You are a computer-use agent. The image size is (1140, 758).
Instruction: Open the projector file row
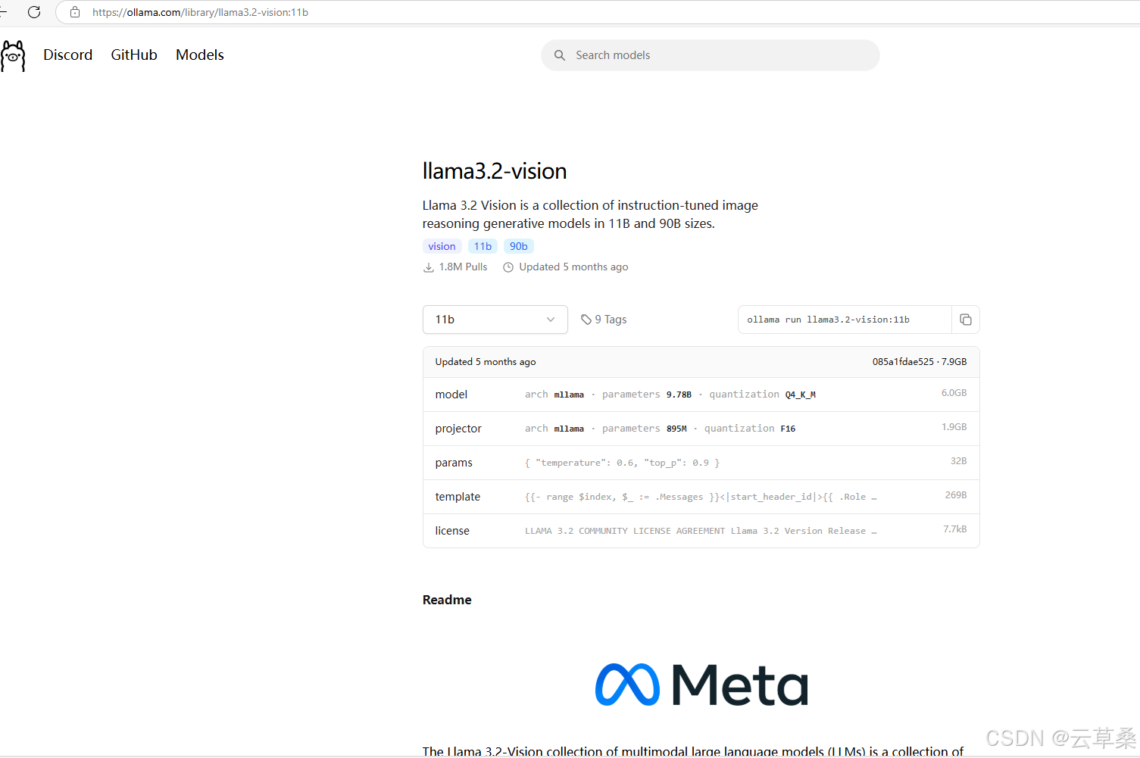pos(701,429)
